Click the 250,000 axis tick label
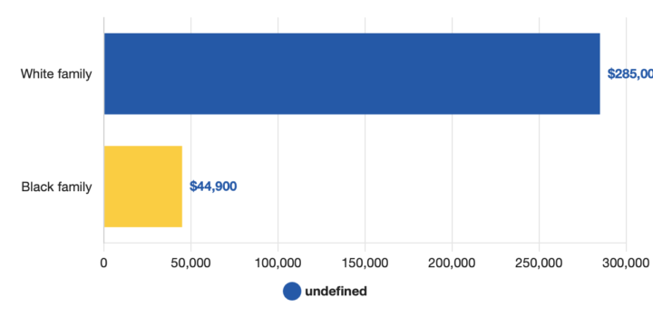The image size is (653, 326). [539, 263]
